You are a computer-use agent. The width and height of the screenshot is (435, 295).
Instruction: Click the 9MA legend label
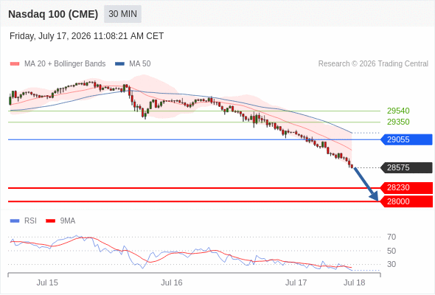[68, 221]
